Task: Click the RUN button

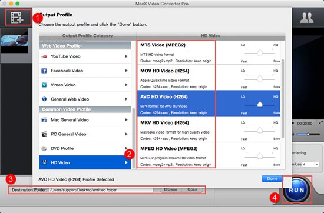Action: (x=296, y=190)
